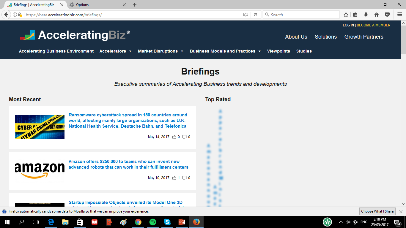Open Action Center notifications icon

[x=397, y=222]
